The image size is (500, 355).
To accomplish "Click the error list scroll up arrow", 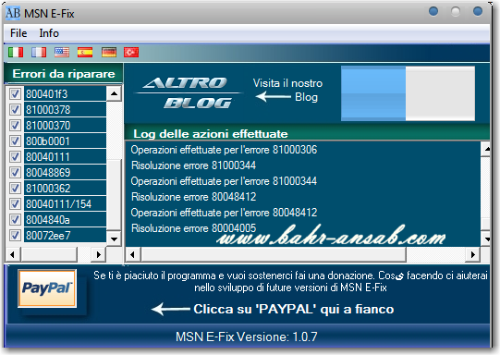I will [114, 93].
